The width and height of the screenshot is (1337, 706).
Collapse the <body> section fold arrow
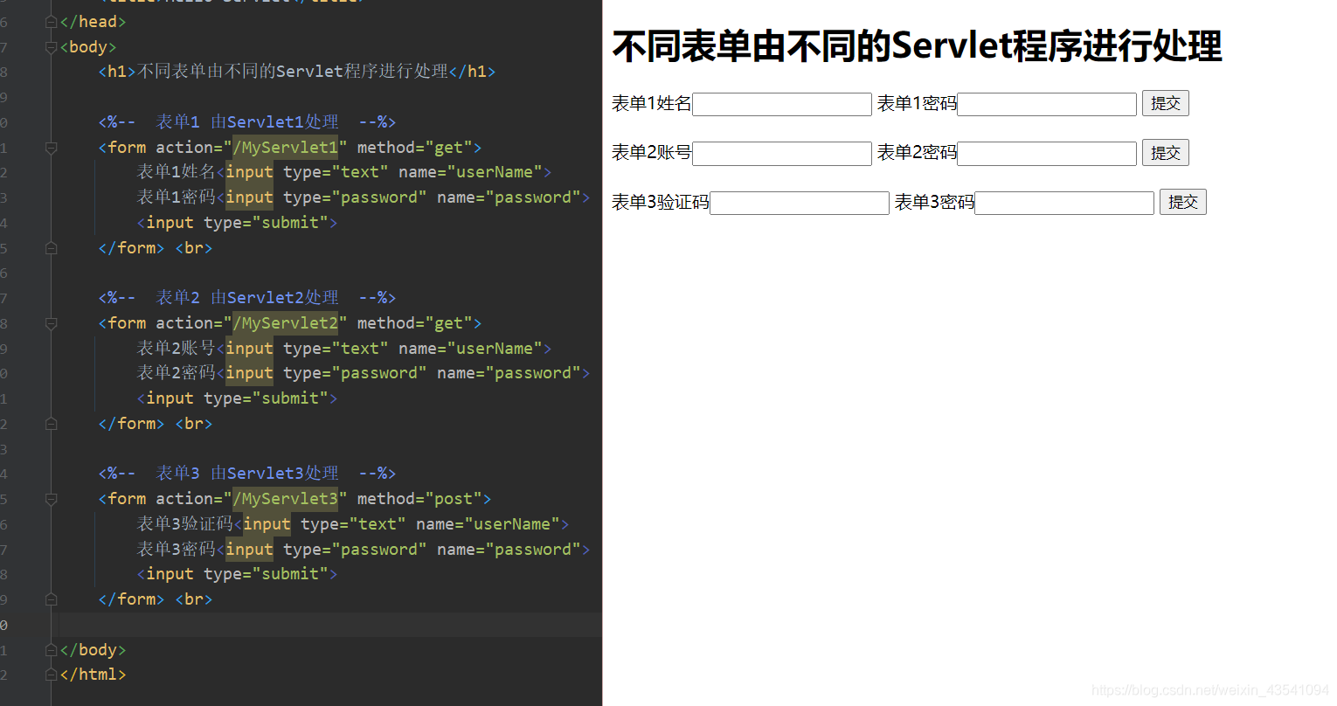pos(50,46)
